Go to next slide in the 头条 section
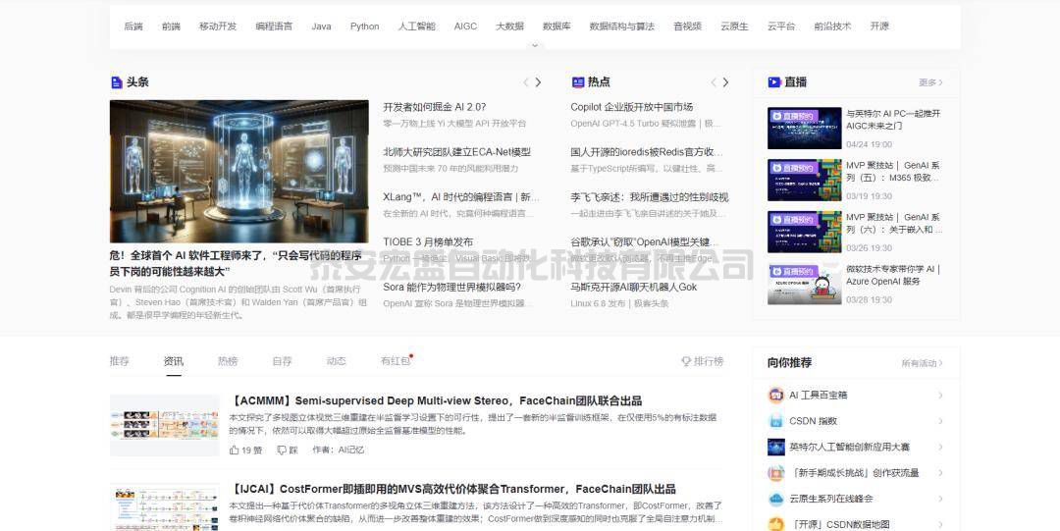 pos(538,82)
